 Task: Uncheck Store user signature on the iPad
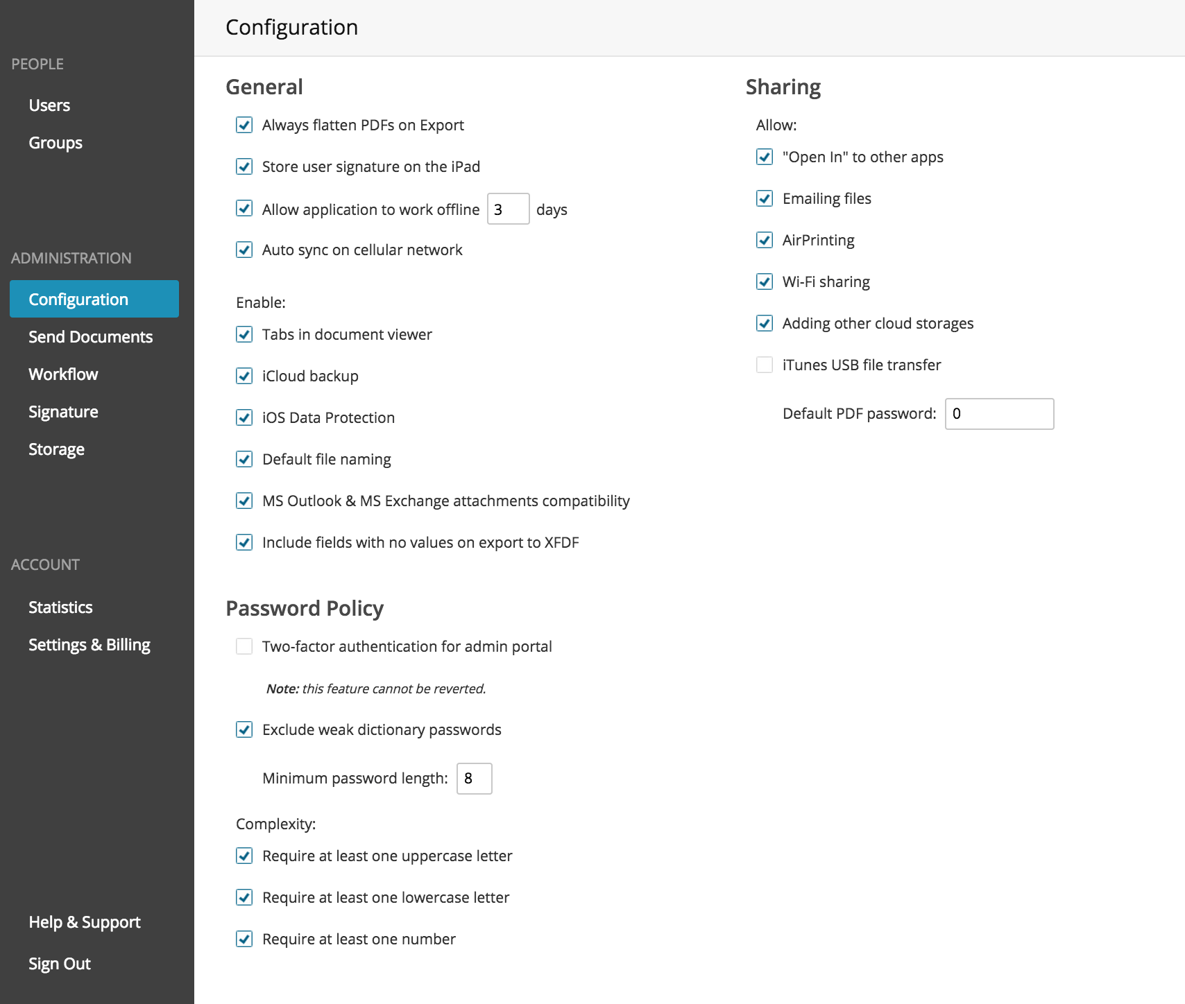(244, 166)
